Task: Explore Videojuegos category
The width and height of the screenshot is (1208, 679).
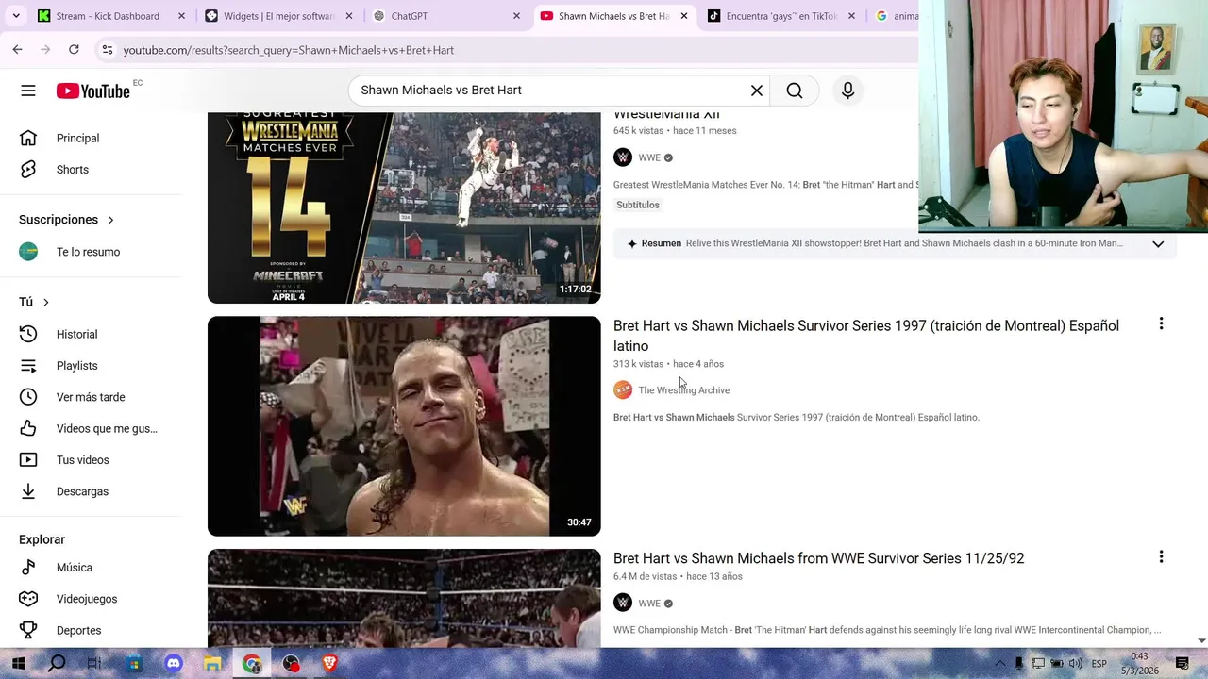Action: pos(91,599)
